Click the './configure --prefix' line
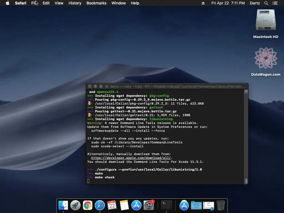284x213 pixels. pyautogui.click(x=148, y=169)
